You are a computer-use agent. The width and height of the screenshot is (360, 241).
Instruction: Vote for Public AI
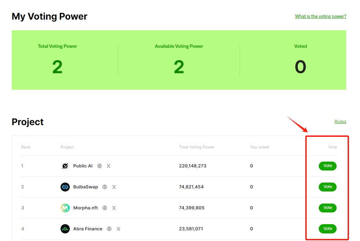(328, 166)
